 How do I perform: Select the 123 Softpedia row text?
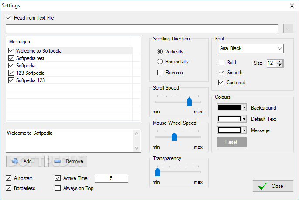[x=31, y=73]
